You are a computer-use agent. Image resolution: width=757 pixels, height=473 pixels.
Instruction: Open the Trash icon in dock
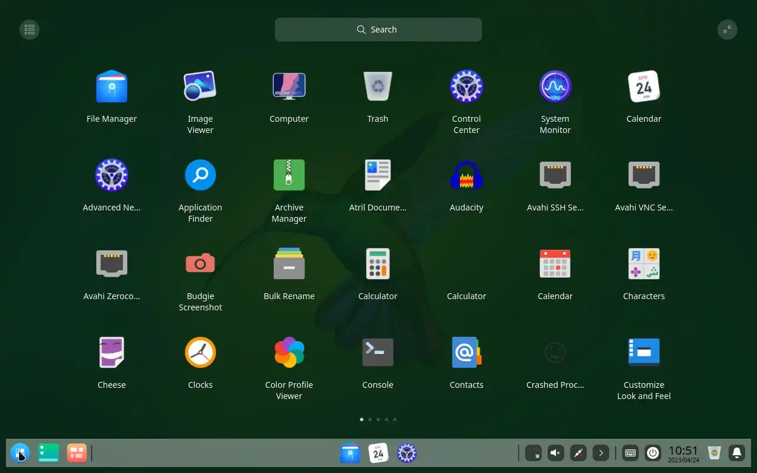tap(714, 453)
